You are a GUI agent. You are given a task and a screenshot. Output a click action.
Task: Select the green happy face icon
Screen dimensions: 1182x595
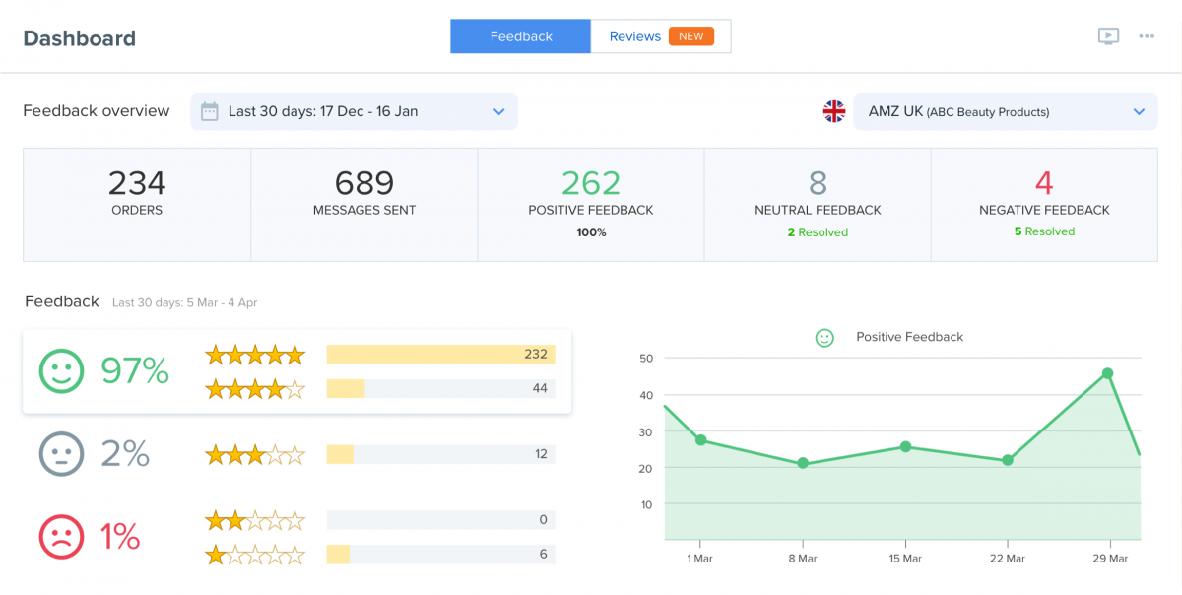point(62,371)
